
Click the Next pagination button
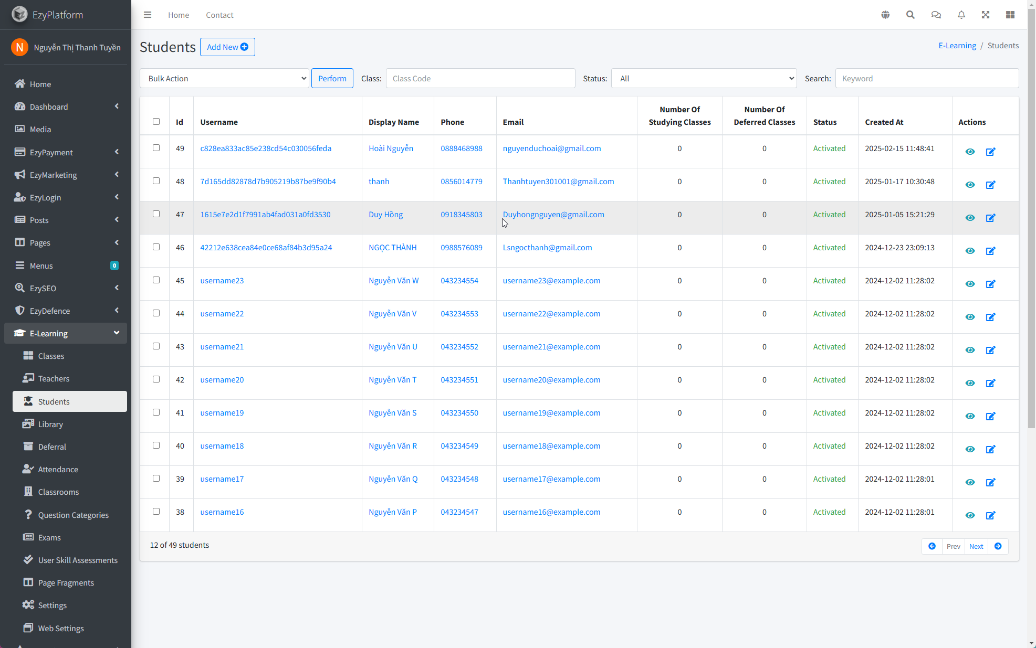tap(976, 546)
